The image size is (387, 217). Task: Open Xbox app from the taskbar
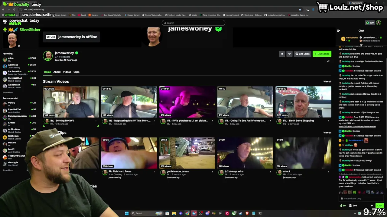tap(234, 213)
